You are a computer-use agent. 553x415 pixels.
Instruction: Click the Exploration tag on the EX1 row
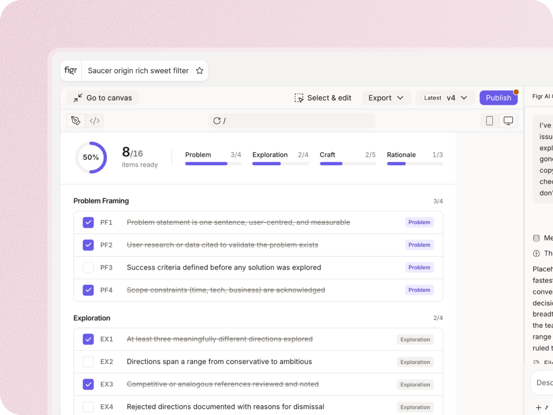(415, 339)
